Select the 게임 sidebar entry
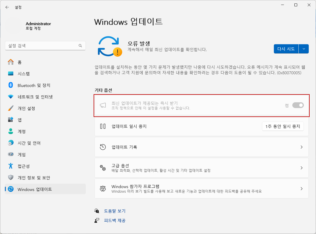 click(45, 154)
